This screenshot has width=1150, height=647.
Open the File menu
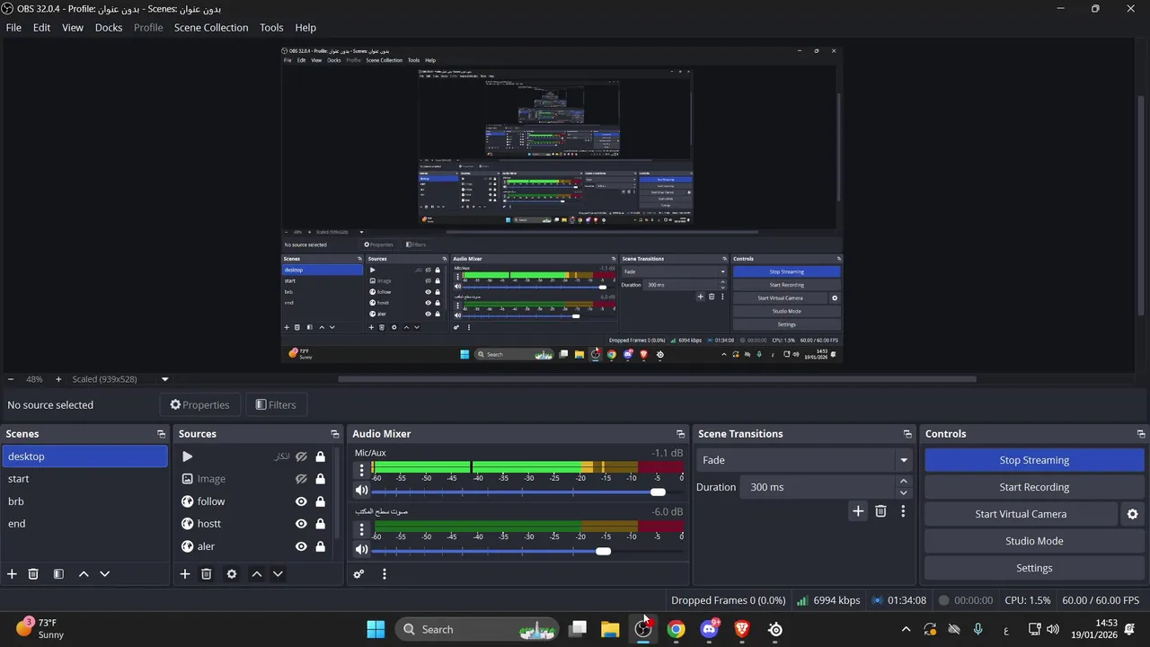pyautogui.click(x=13, y=28)
